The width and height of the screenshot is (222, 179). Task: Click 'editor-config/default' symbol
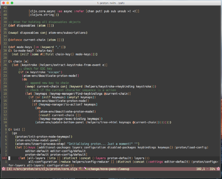tap(68, 151)
